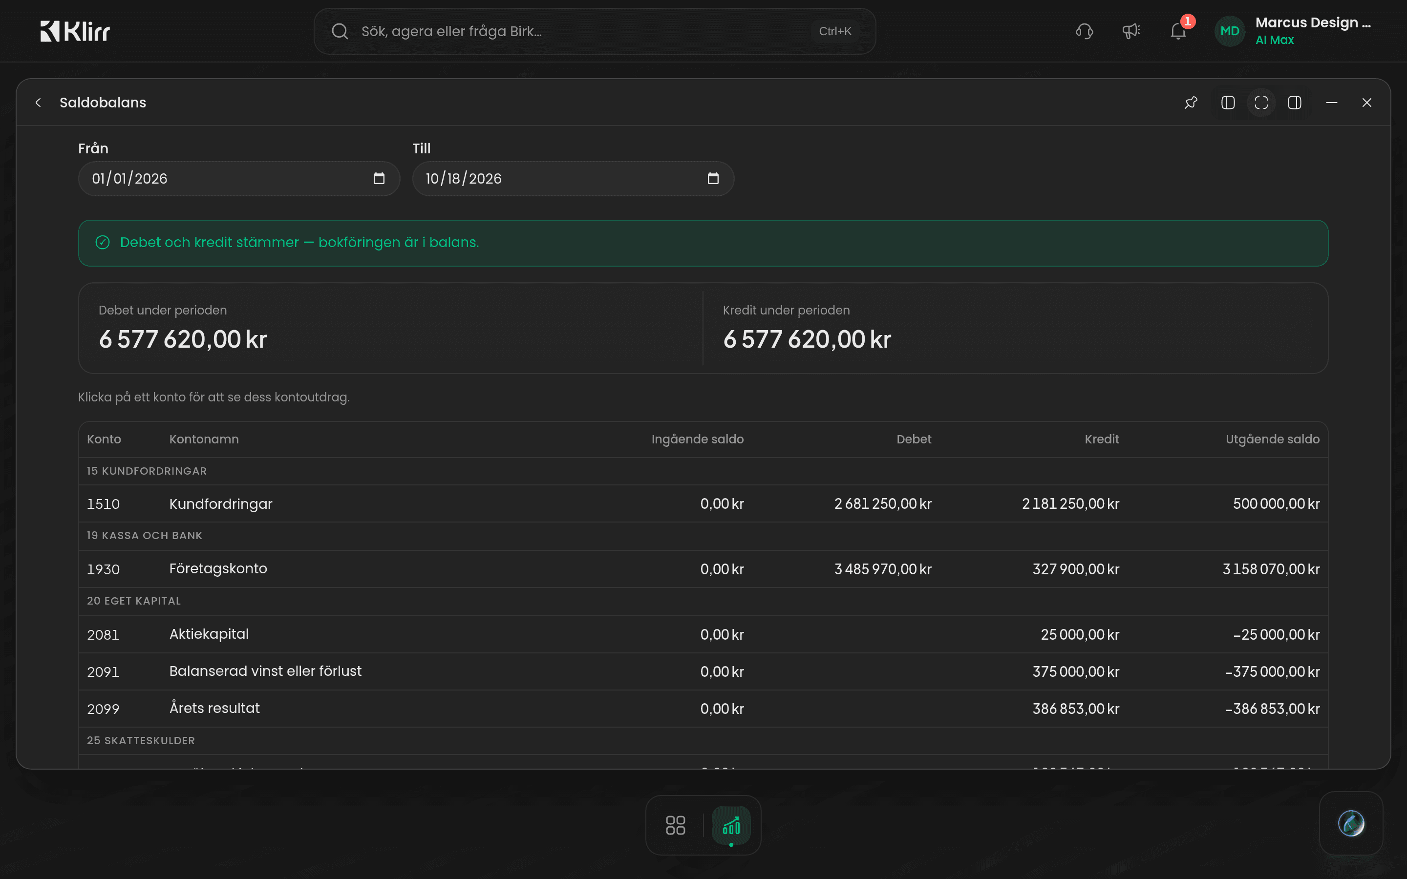Dock panel to right layout
The image size is (1407, 879).
pos(1294,103)
